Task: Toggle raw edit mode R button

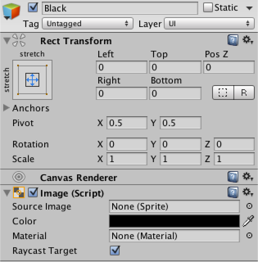Action: tap(244, 93)
